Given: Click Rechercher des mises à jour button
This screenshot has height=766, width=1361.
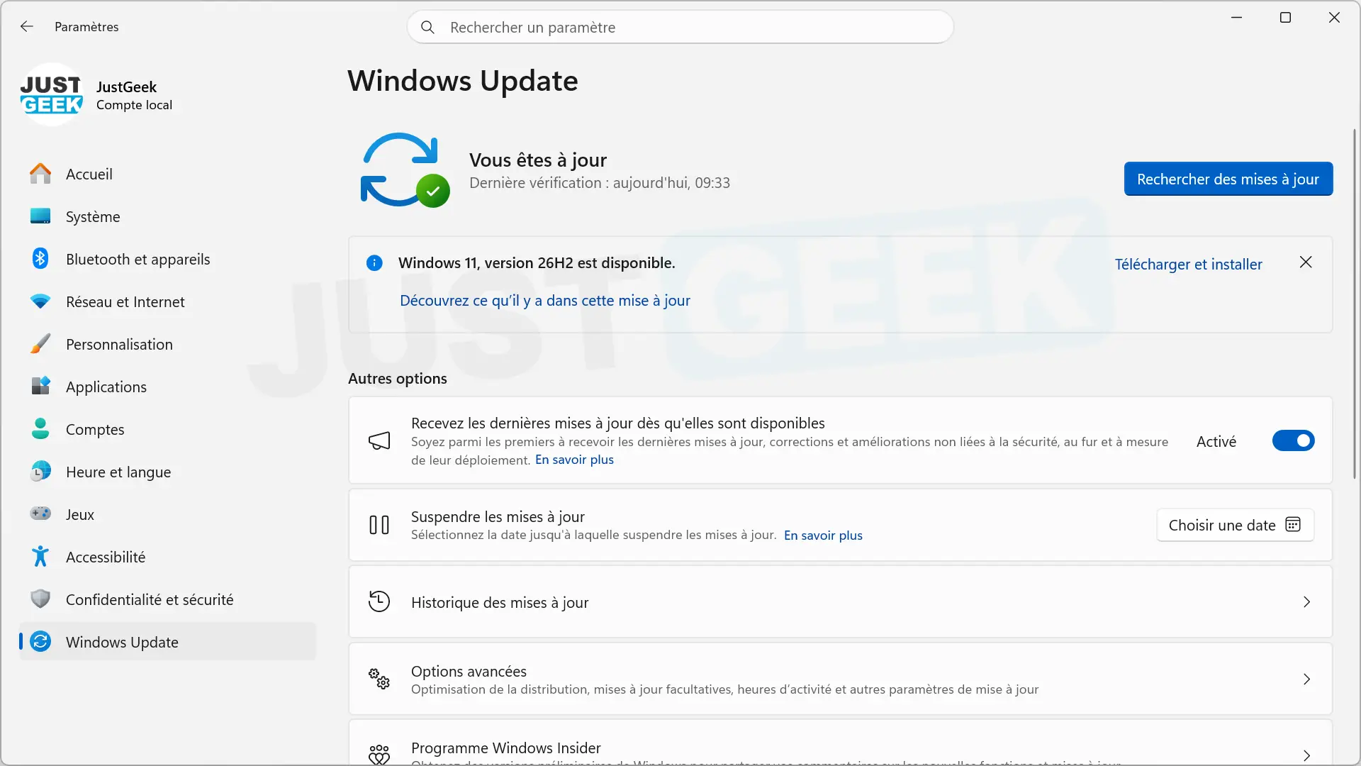Looking at the screenshot, I should tap(1228, 179).
